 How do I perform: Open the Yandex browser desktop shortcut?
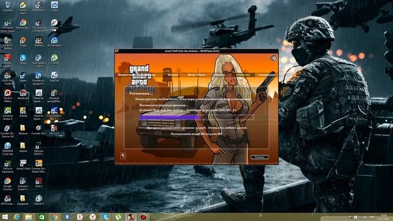[x=54, y=24]
